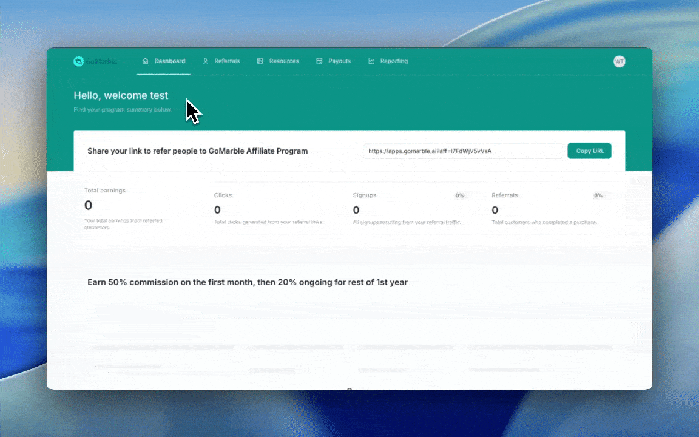Click the Clicks stat label
The width and height of the screenshot is (699, 437).
click(223, 195)
